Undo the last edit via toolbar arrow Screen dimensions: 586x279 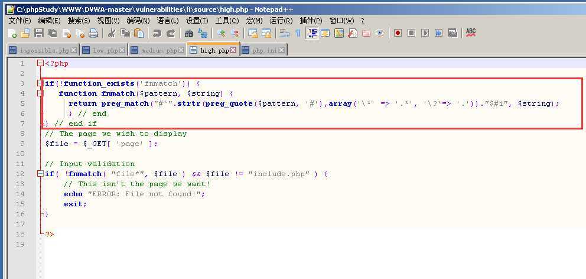click(157, 33)
